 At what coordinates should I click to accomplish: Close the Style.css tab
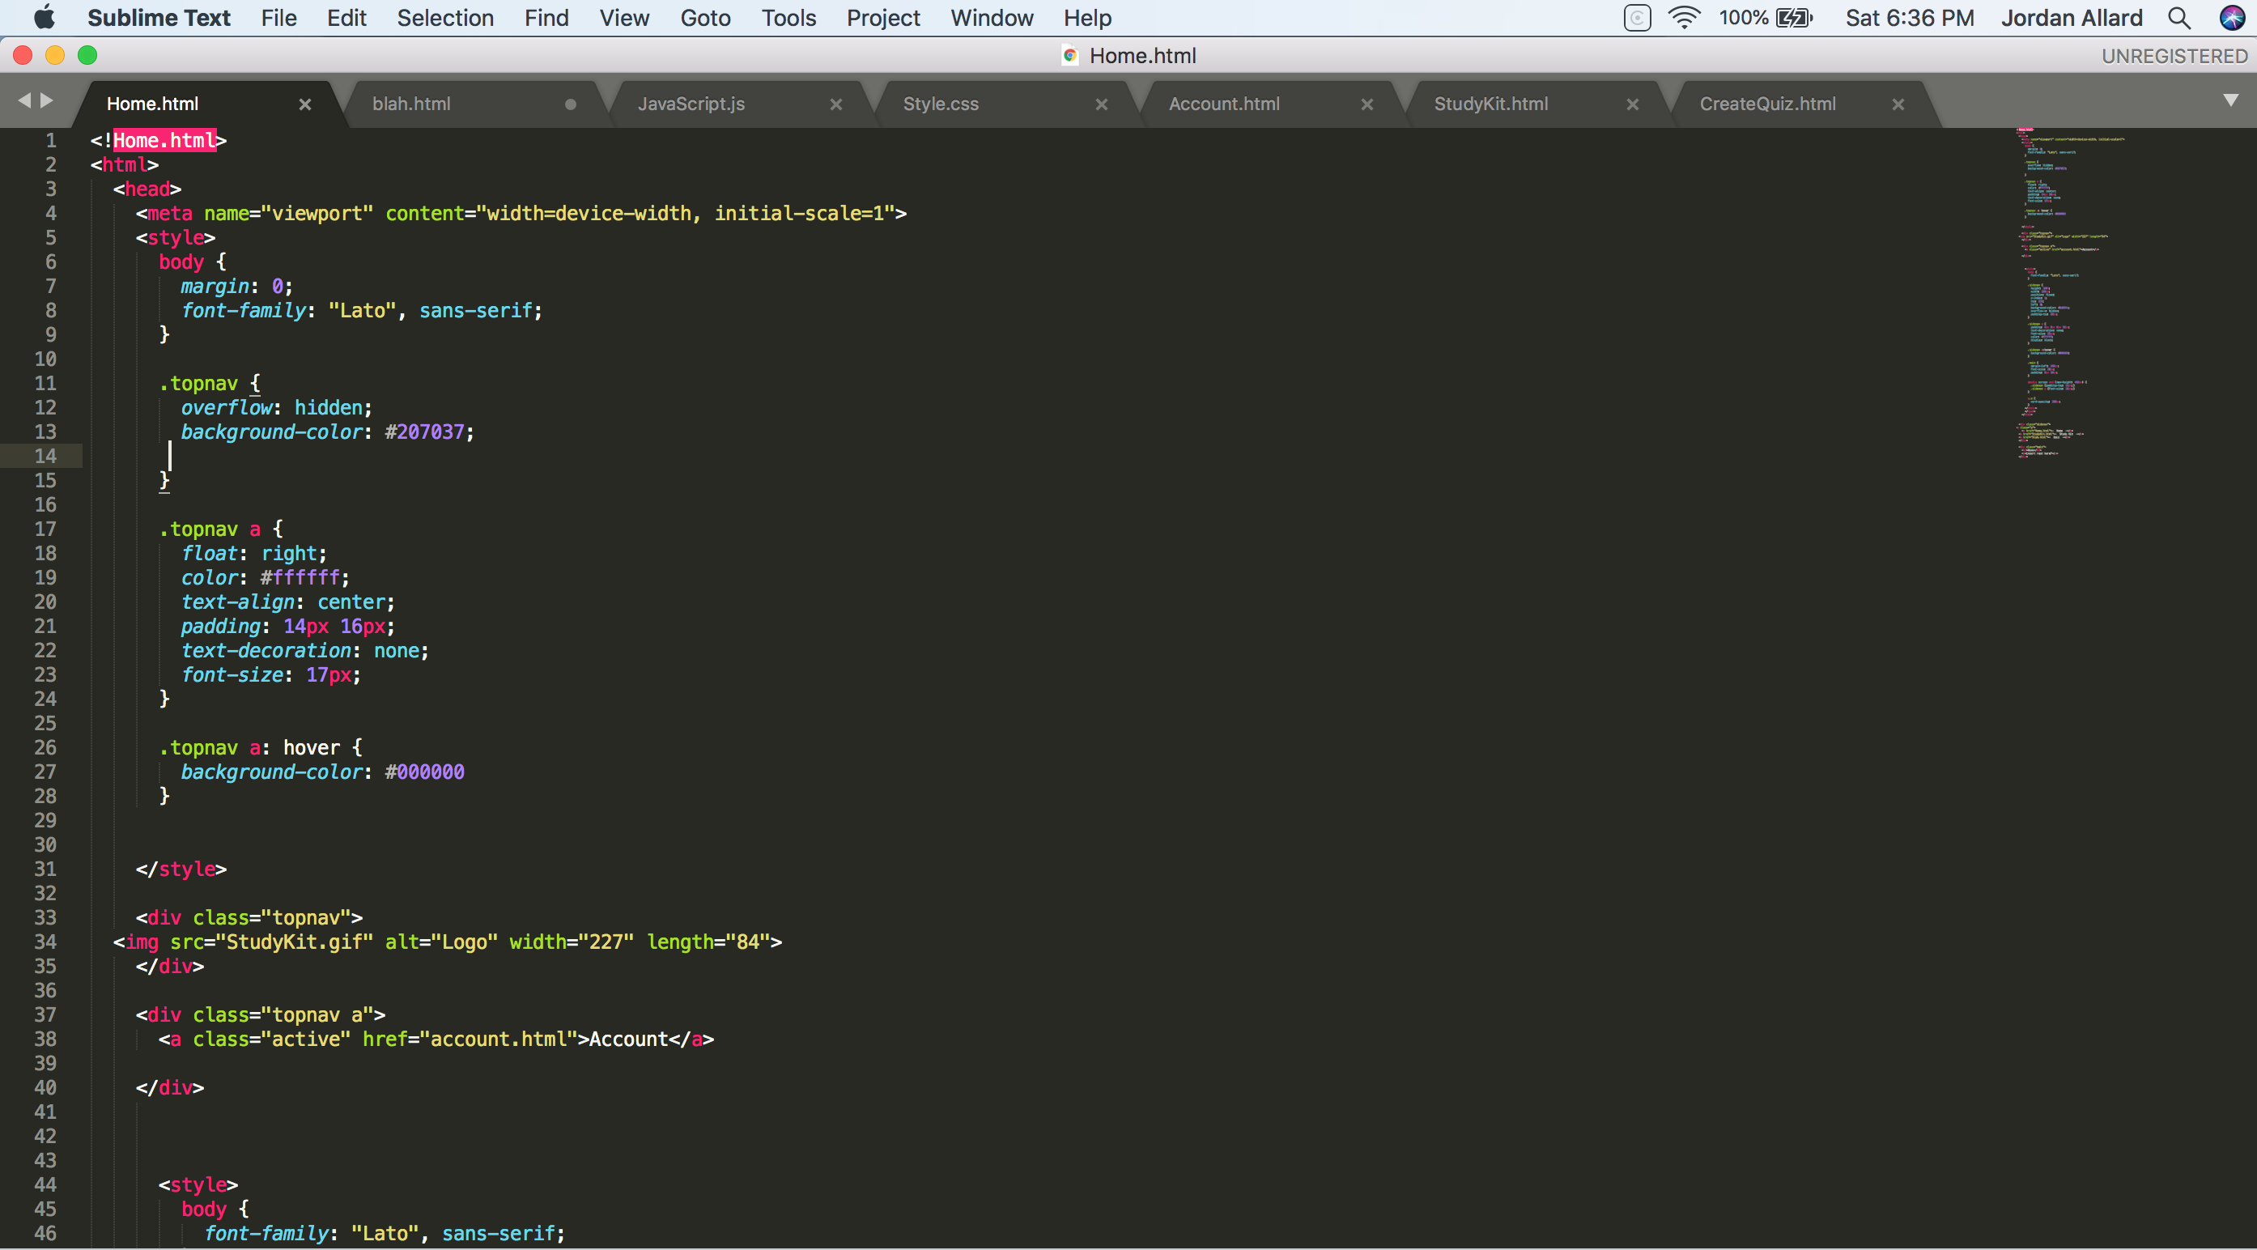tap(1101, 104)
